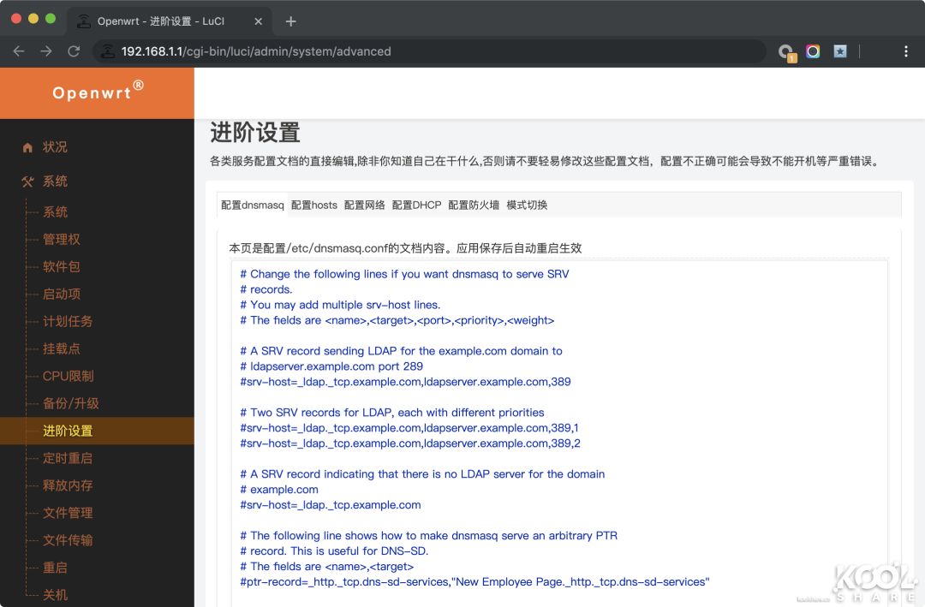Click 重启 in the sidebar

[x=55, y=568]
